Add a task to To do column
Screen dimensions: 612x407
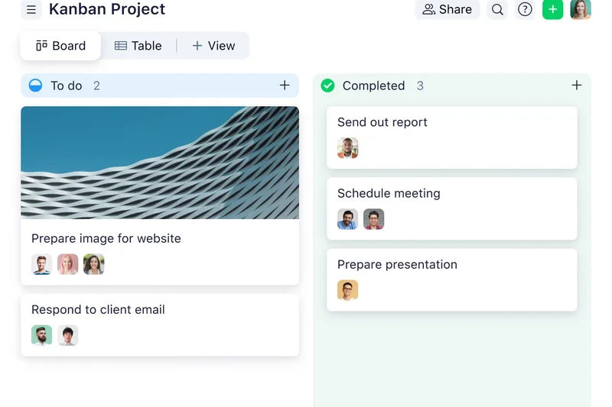coord(285,86)
